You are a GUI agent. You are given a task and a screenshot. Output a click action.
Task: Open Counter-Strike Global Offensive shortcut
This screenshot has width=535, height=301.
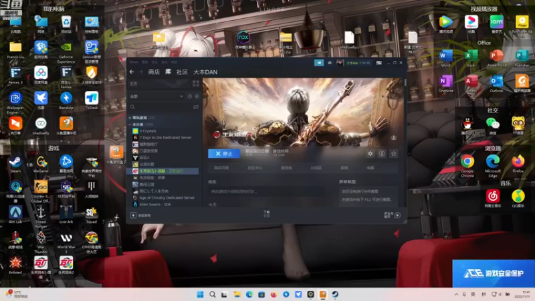pos(41,191)
